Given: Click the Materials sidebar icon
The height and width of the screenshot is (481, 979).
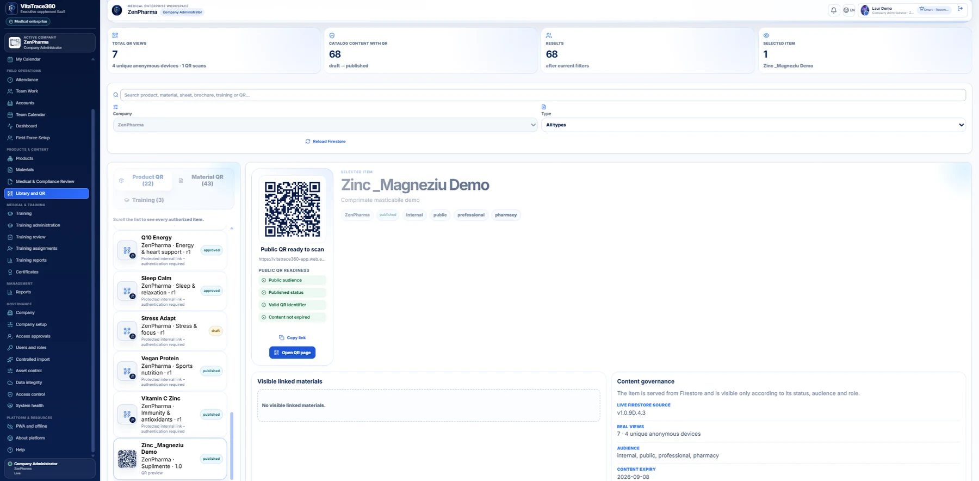Looking at the screenshot, I should coord(10,170).
